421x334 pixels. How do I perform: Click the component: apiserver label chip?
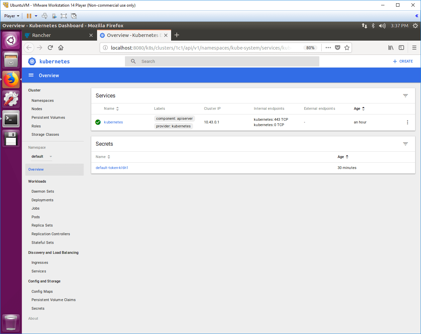[x=174, y=118]
